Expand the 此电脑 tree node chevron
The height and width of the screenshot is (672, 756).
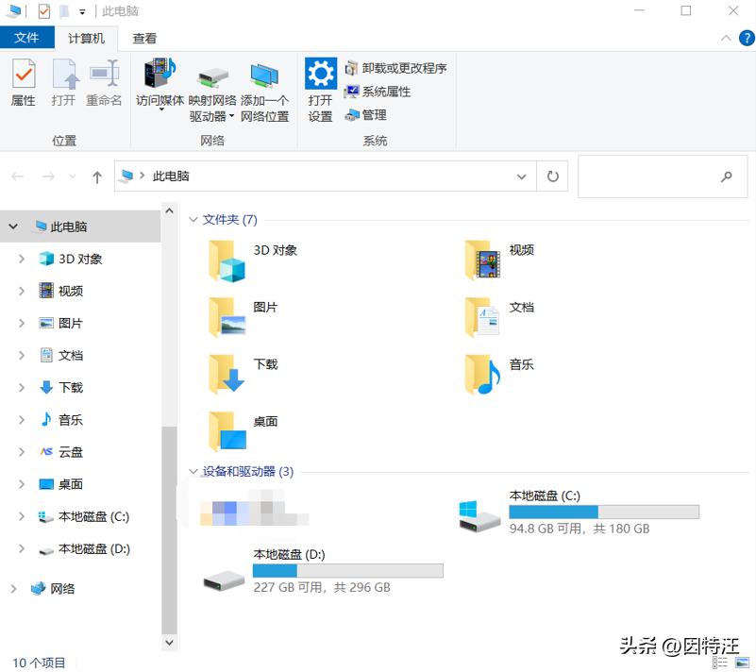pos(12,226)
